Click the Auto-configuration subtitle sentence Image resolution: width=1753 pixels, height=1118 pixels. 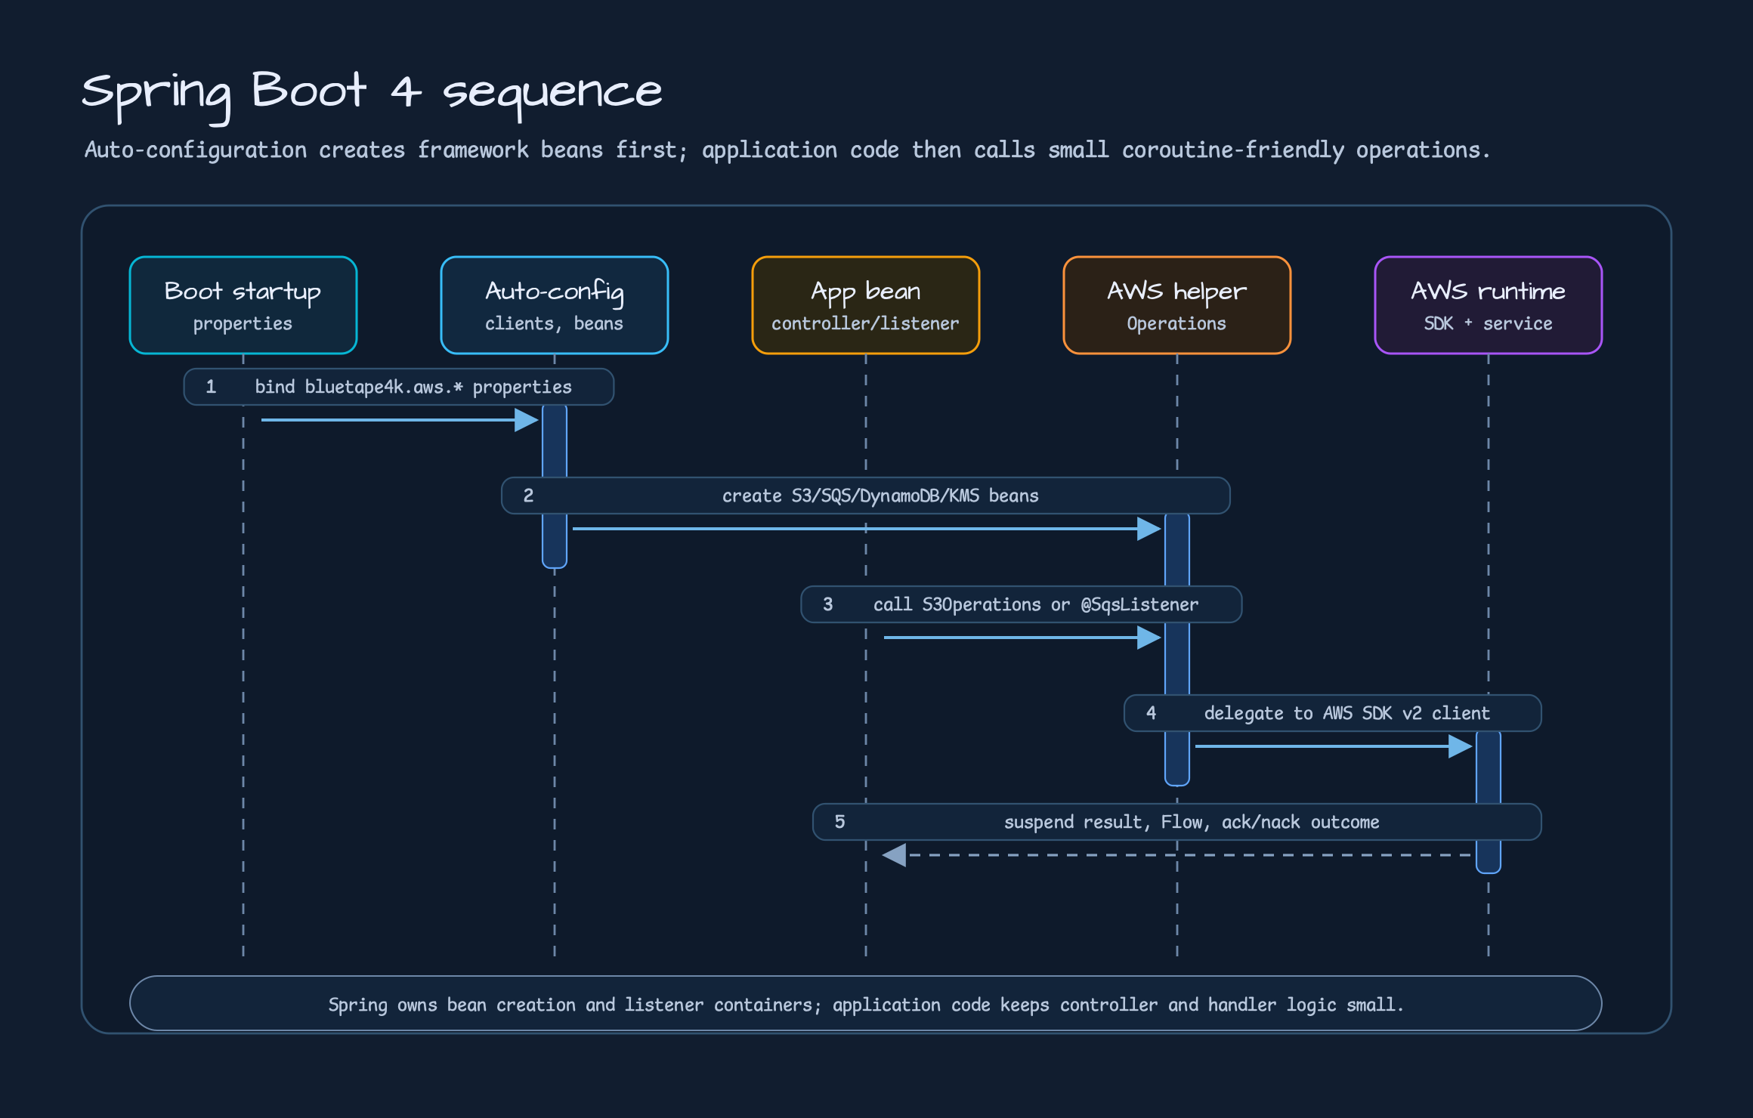click(x=787, y=150)
